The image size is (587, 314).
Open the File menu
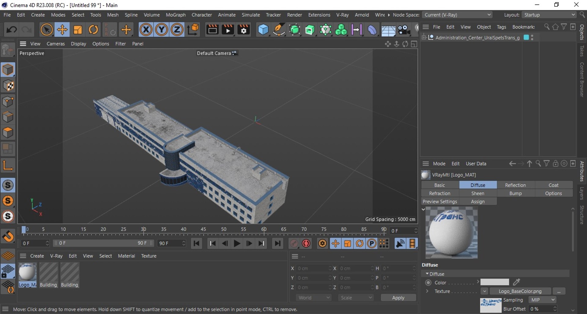coord(7,15)
